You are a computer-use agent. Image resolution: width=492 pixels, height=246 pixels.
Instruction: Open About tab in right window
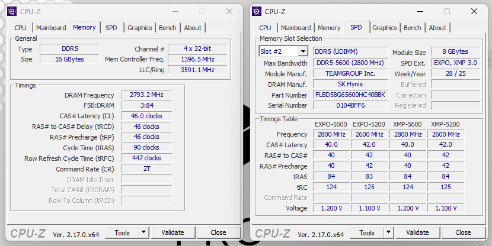point(437,28)
